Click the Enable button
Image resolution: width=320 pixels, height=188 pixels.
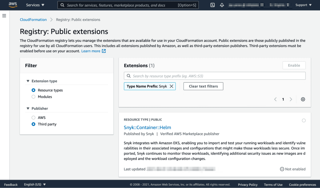(294, 65)
